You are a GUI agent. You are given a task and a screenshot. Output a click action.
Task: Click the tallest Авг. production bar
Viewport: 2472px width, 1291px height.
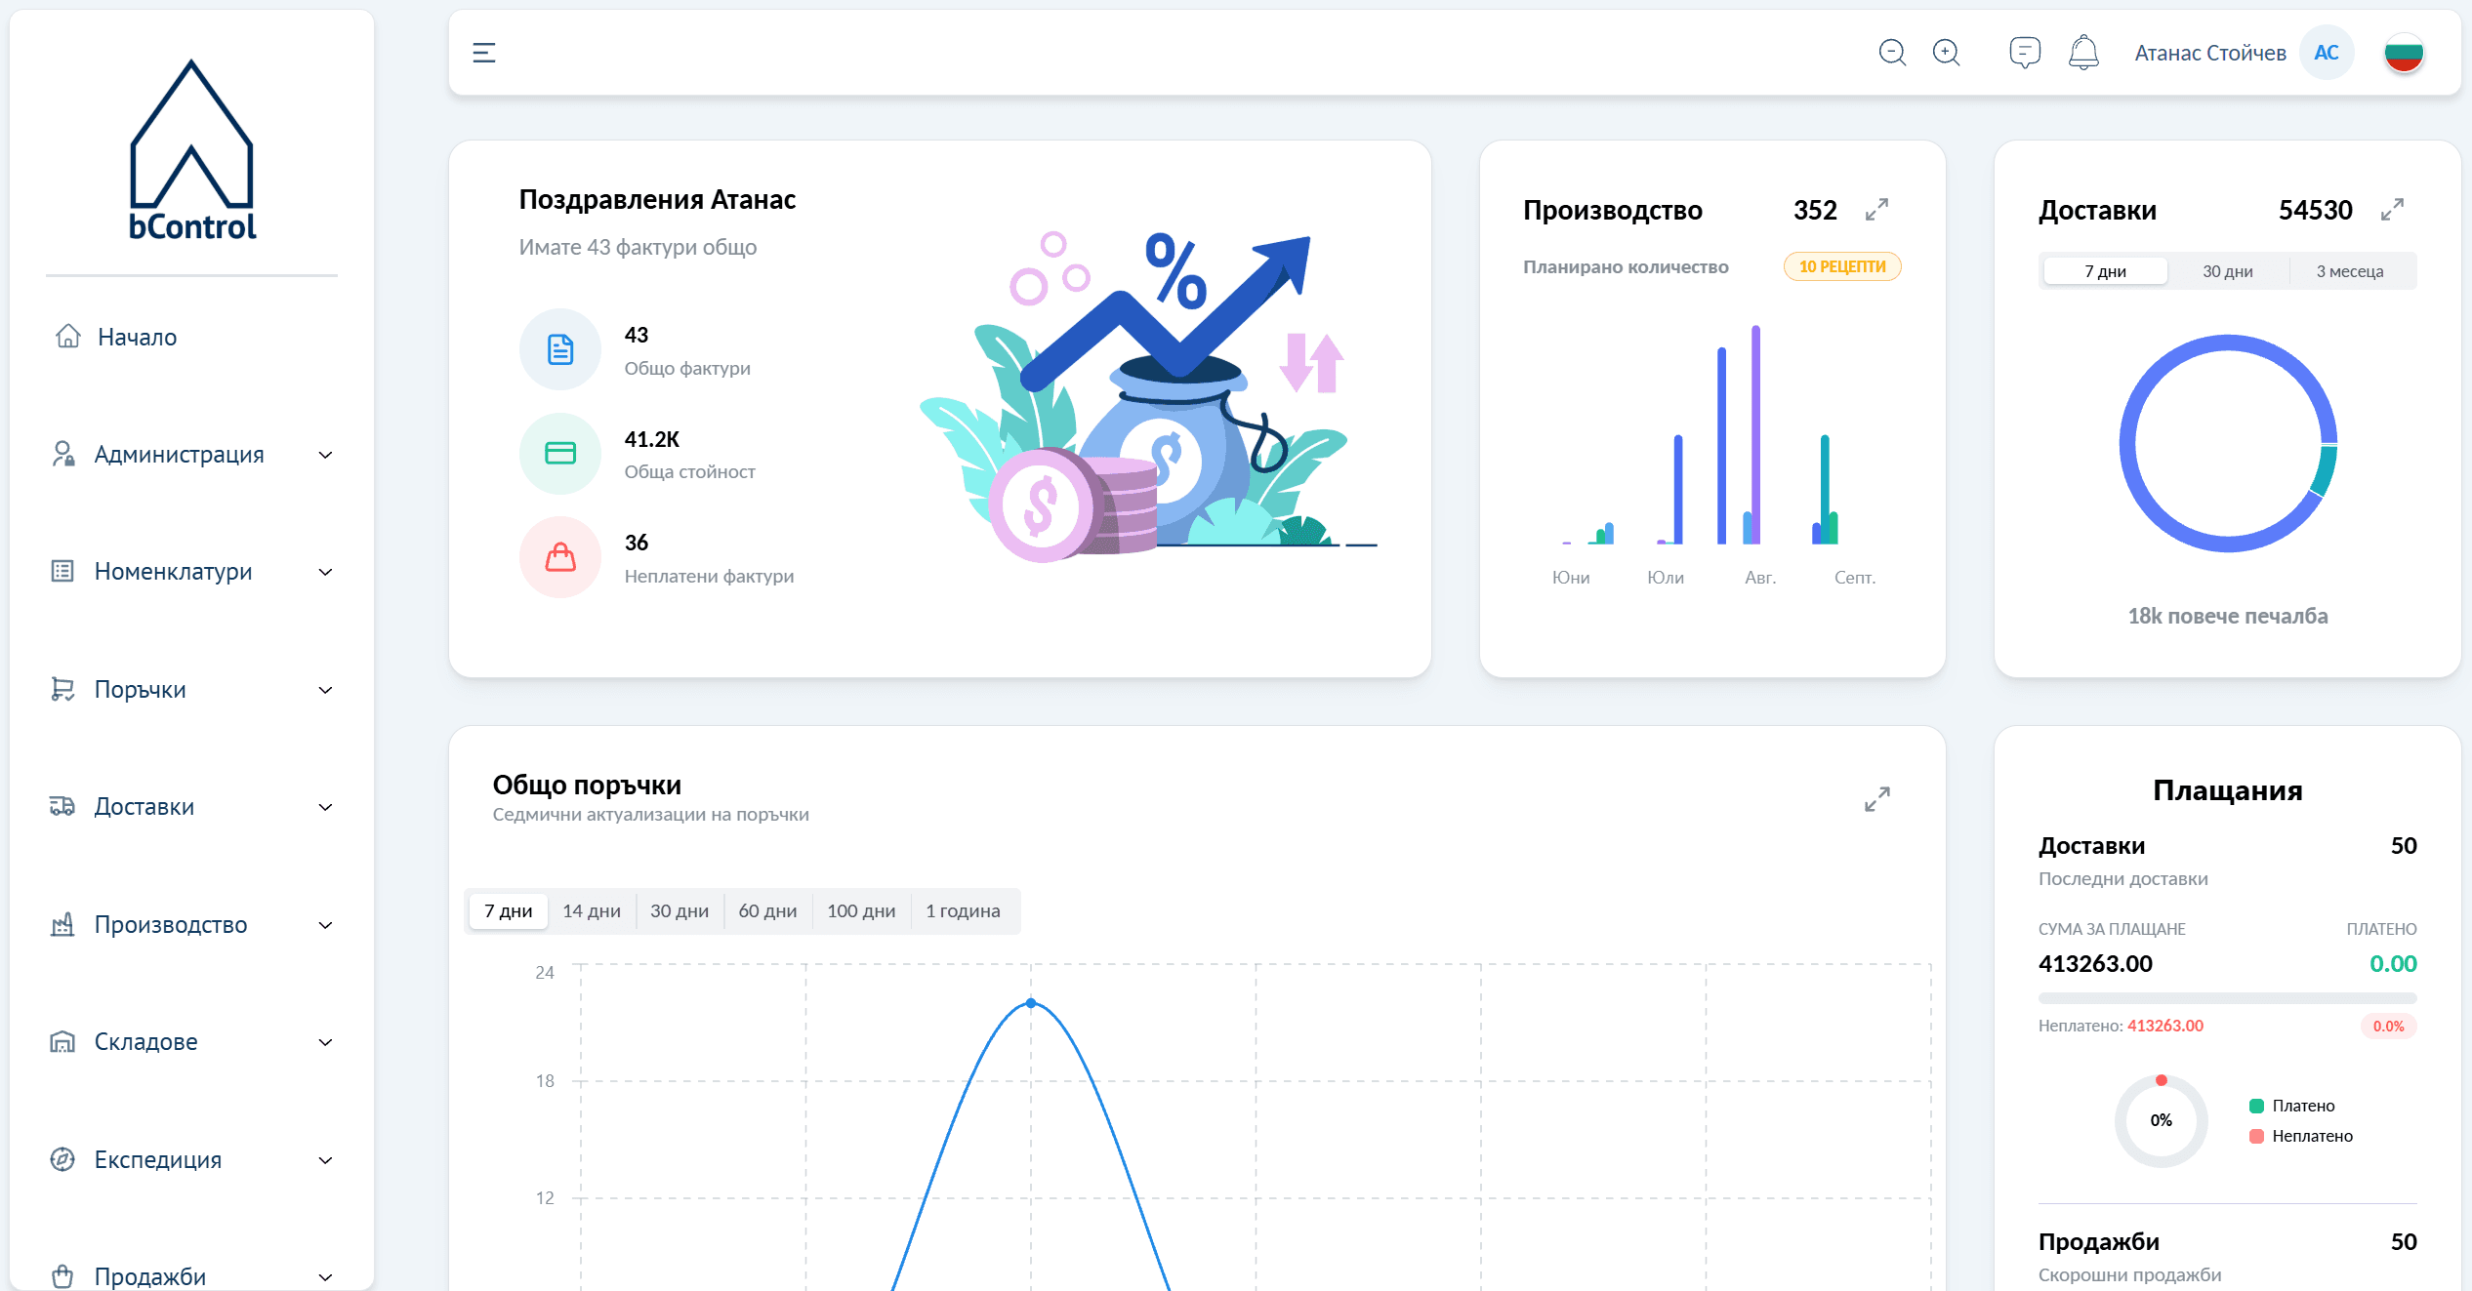point(1755,434)
